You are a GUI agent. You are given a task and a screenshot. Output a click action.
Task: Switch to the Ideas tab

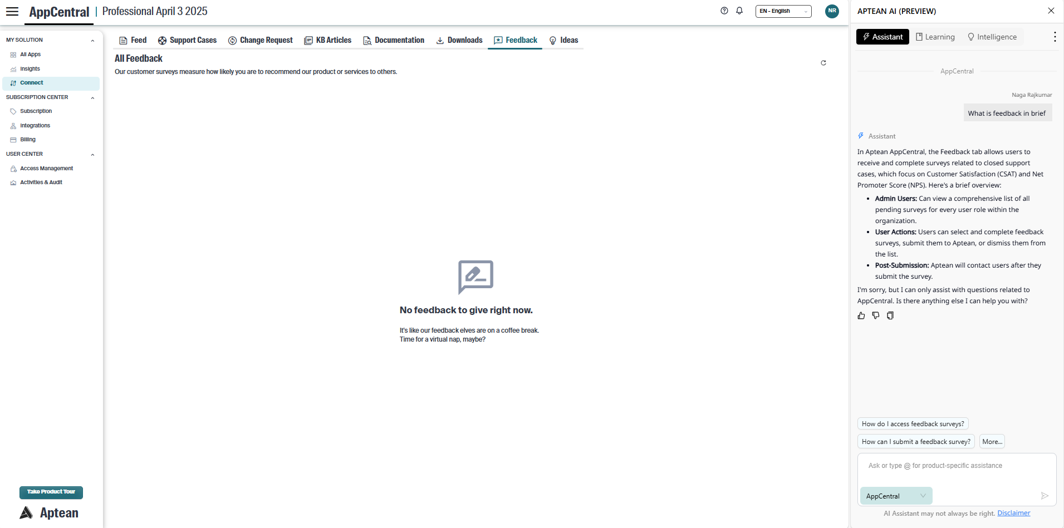pyautogui.click(x=563, y=40)
